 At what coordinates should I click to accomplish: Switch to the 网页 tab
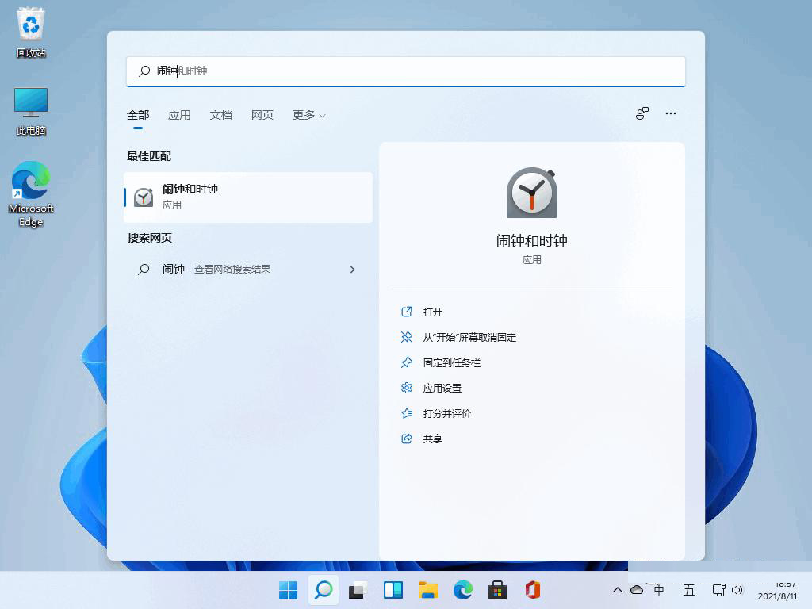click(x=262, y=115)
